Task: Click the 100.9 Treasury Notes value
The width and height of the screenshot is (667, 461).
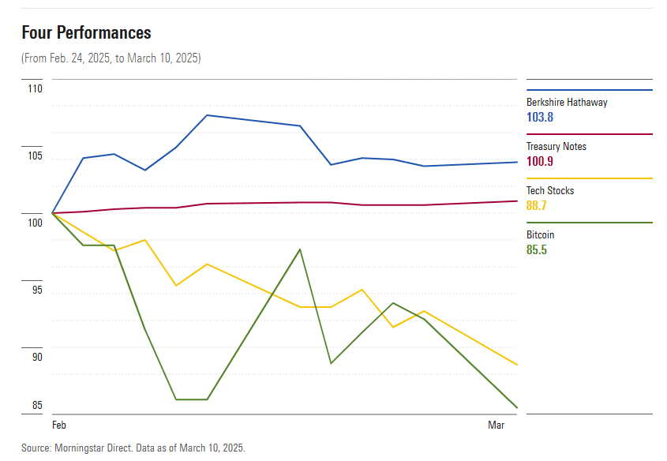Action: pyautogui.click(x=540, y=161)
